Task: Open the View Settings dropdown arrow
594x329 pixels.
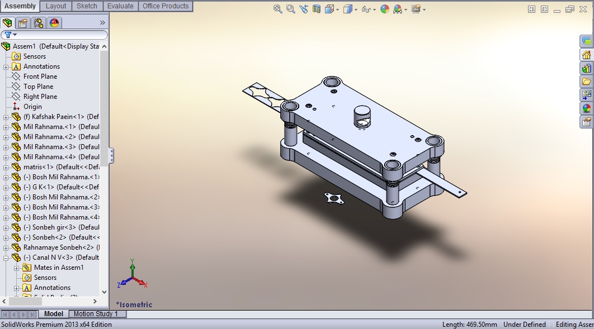Action: click(x=425, y=9)
